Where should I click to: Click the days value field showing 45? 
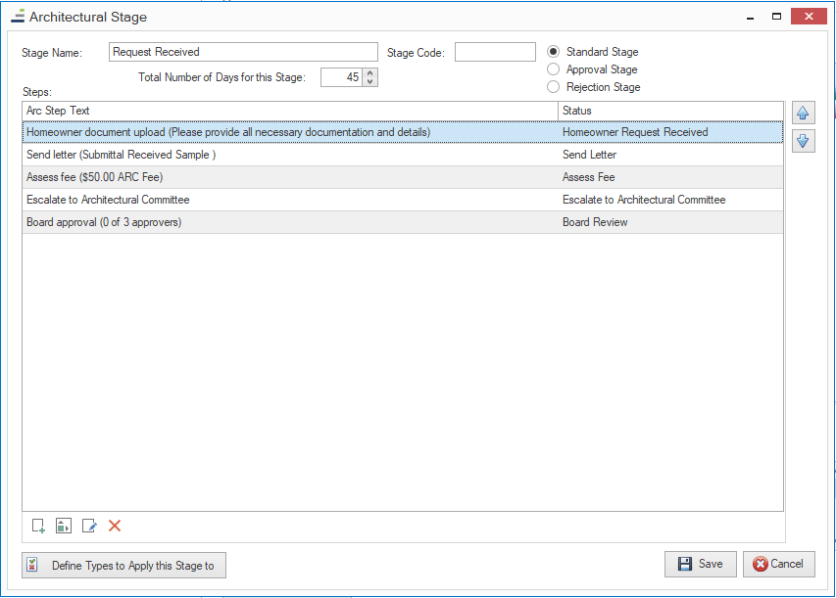pos(342,77)
